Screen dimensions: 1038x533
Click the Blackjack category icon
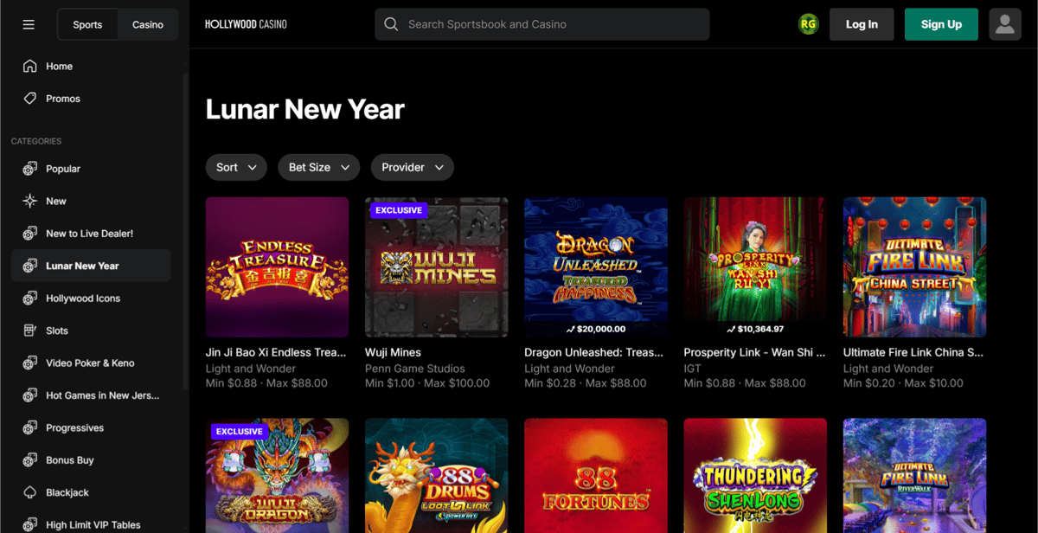(x=30, y=492)
